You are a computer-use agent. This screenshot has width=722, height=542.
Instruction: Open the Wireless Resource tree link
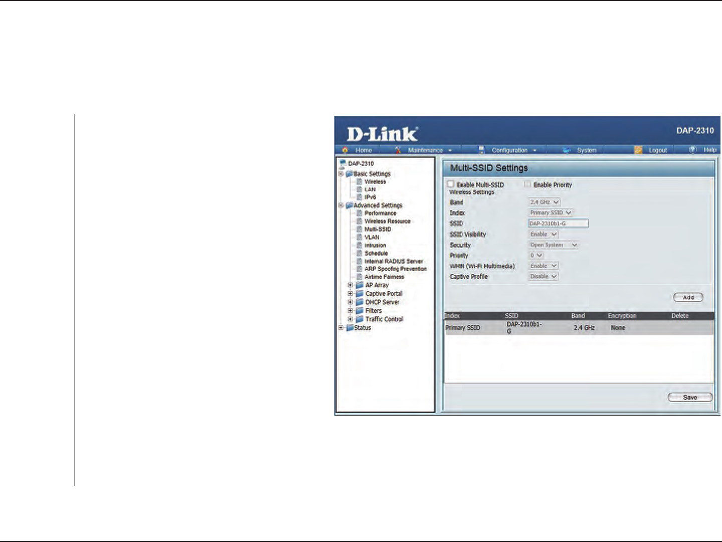coord(388,221)
